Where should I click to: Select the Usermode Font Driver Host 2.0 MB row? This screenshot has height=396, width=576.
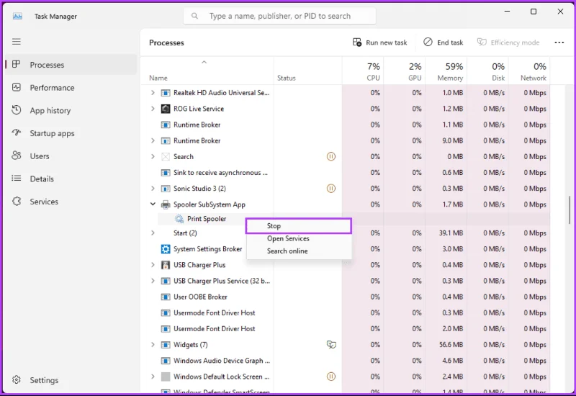(x=345, y=329)
